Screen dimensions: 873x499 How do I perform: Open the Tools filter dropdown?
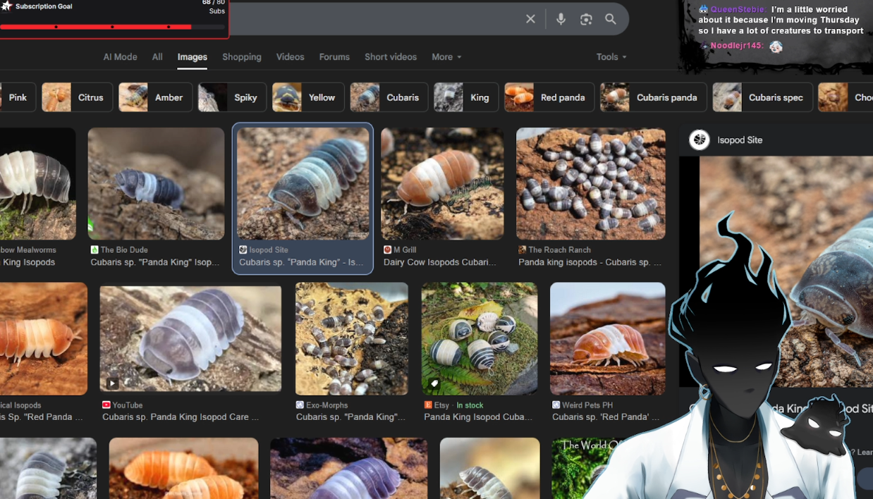[611, 57]
